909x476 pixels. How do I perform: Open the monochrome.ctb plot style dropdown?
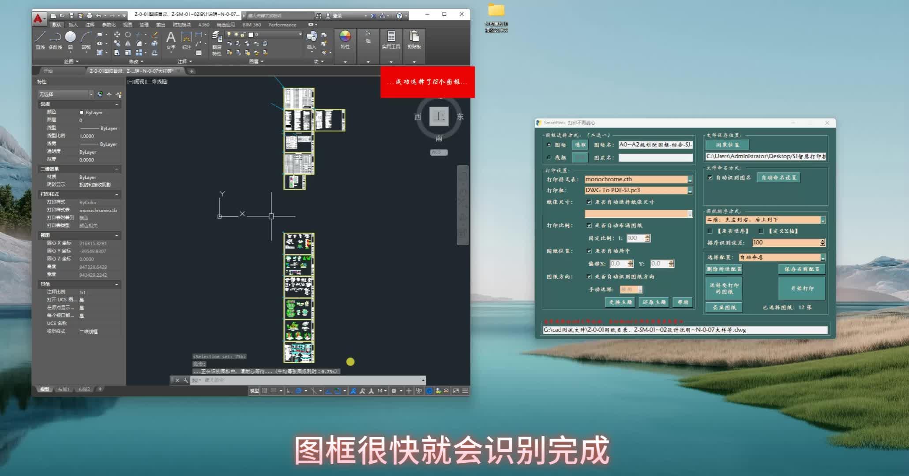point(690,179)
